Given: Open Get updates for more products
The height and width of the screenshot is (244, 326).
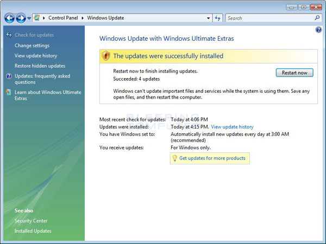Looking at the screenshot, I should click(212, 158).
